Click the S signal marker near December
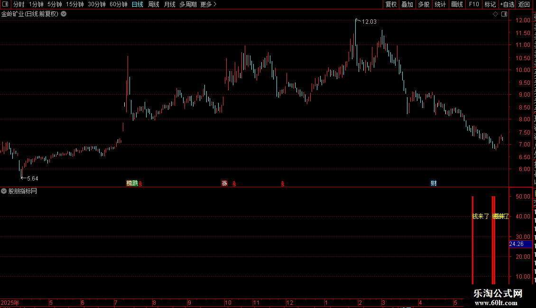The width and height of the screenshot is (536, 308). click(283, 184)
